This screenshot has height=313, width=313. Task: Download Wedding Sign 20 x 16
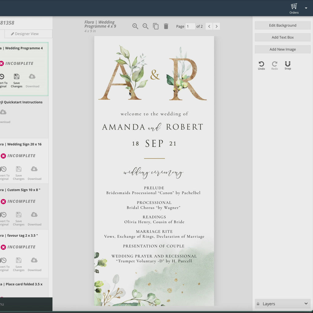(x=34, y=173)
